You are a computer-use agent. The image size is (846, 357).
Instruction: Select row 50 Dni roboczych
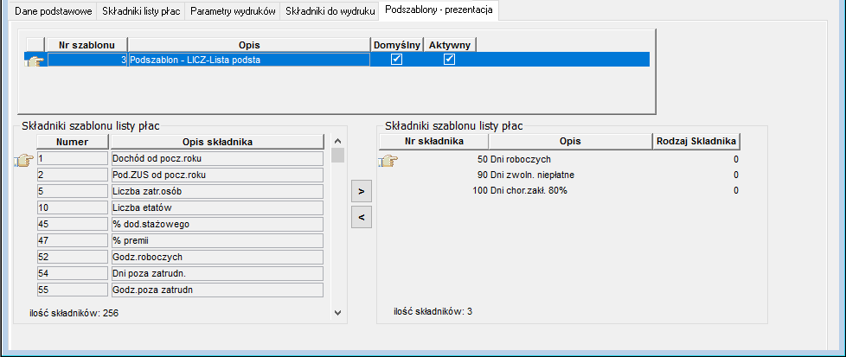point(560,160)
